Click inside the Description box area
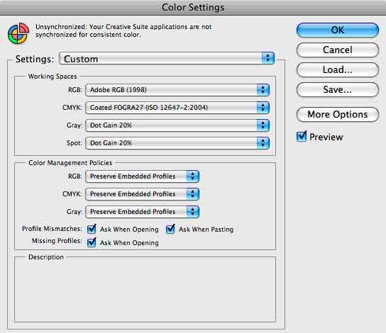This screenshot has height=333, width=386. point(145,290)
